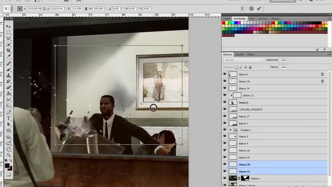Viewport: 332px width, 187px height.
Task: Select the Pen tool
Action: pyautogui.click(x=8, y=112)
